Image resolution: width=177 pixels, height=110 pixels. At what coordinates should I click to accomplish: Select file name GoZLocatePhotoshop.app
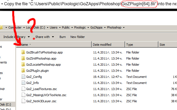pyautogui.click(x=43, y=65)
